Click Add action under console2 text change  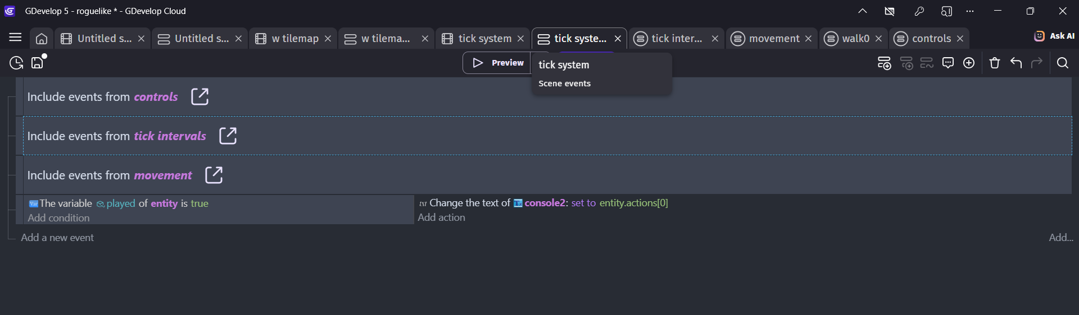[441, 217]
